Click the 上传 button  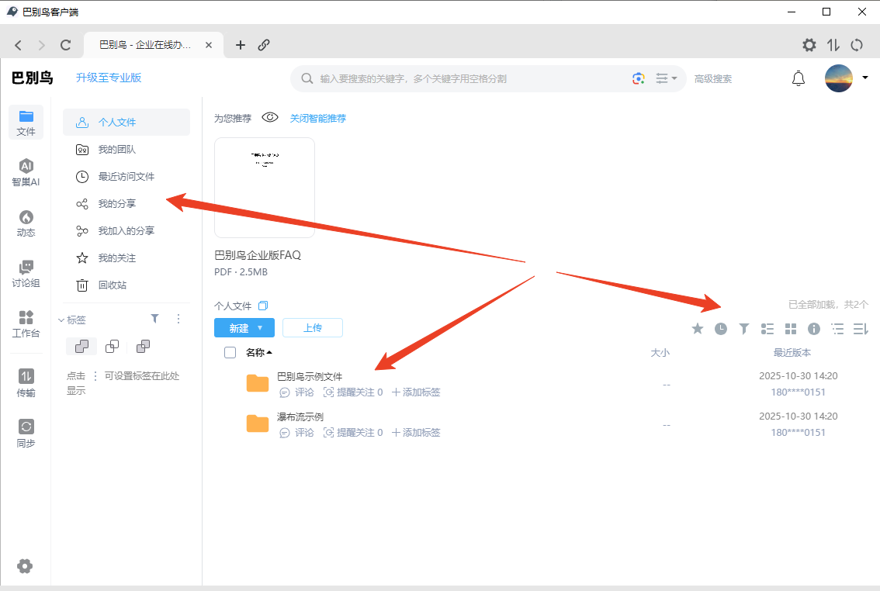[x=313, y=328]
